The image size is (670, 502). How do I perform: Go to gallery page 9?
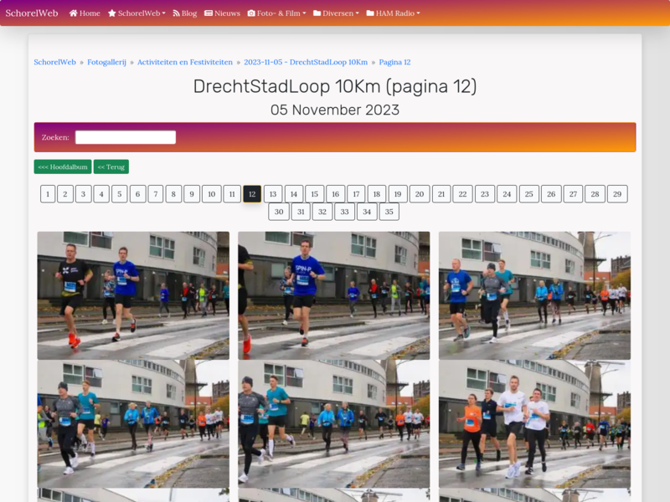point(192,194)
